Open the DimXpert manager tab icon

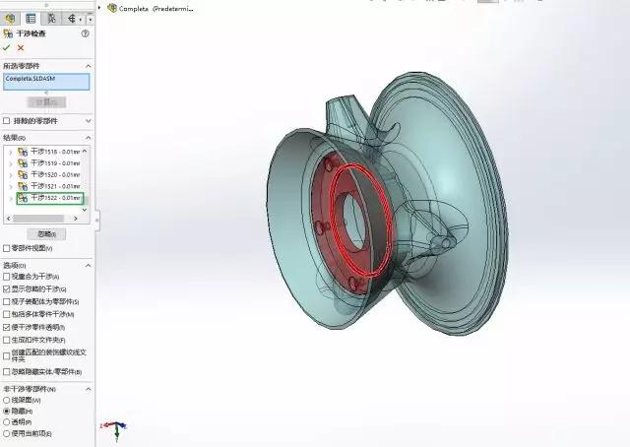[73, 18]
